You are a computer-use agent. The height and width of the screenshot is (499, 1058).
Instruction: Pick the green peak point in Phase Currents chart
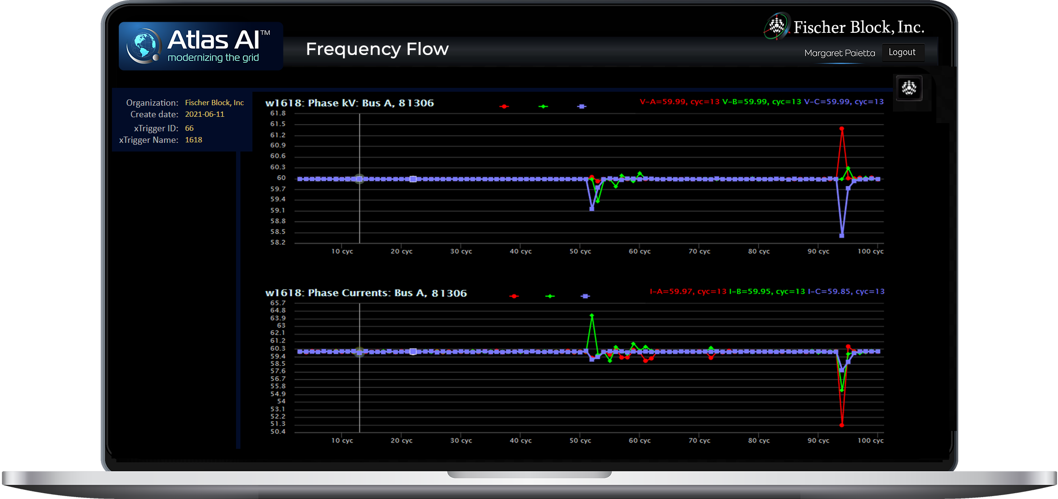coord(592,316)
